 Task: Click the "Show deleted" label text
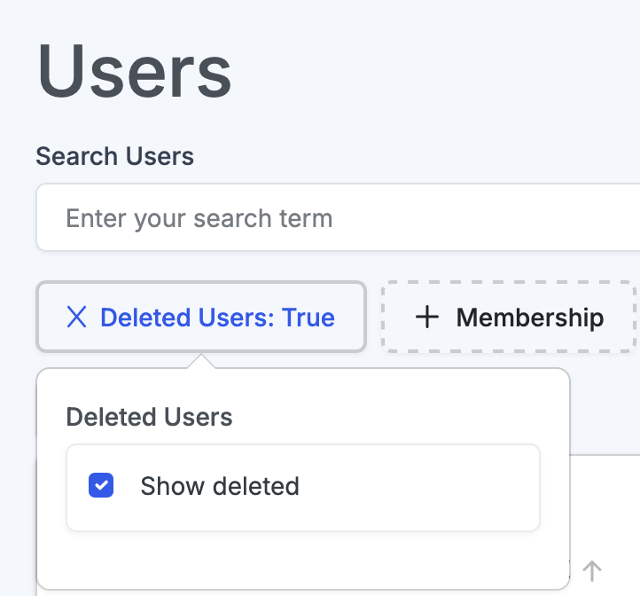point(220,486)
